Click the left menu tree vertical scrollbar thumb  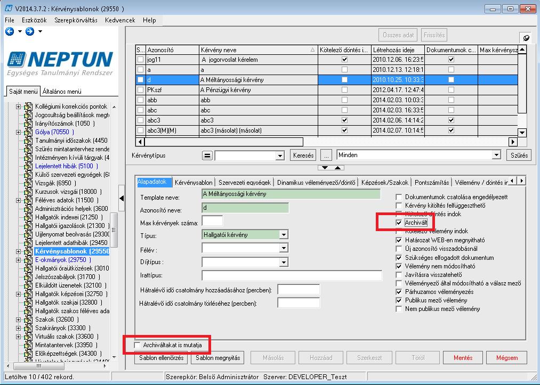pyautogui.click(x=114, y=230)
